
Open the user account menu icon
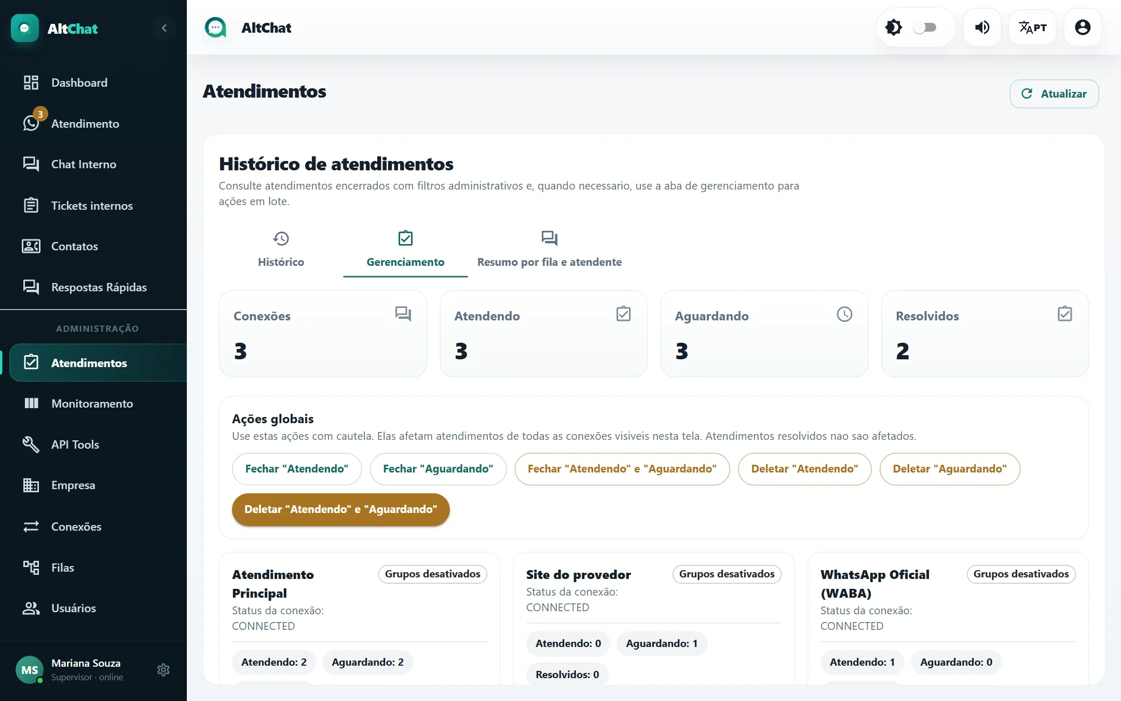pyautogui.click(x=1083, y=28)
